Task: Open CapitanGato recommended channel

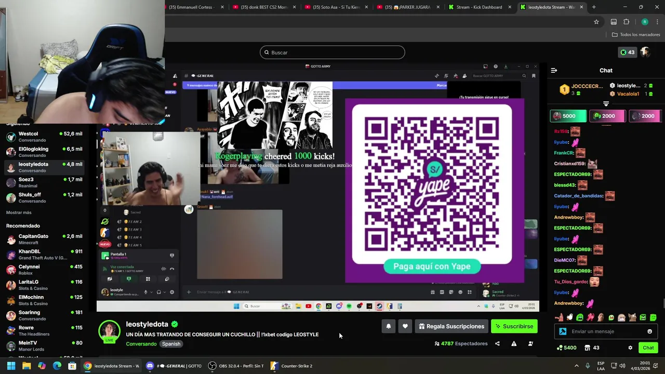Action: pyautogui.click(x=44, y=239)
